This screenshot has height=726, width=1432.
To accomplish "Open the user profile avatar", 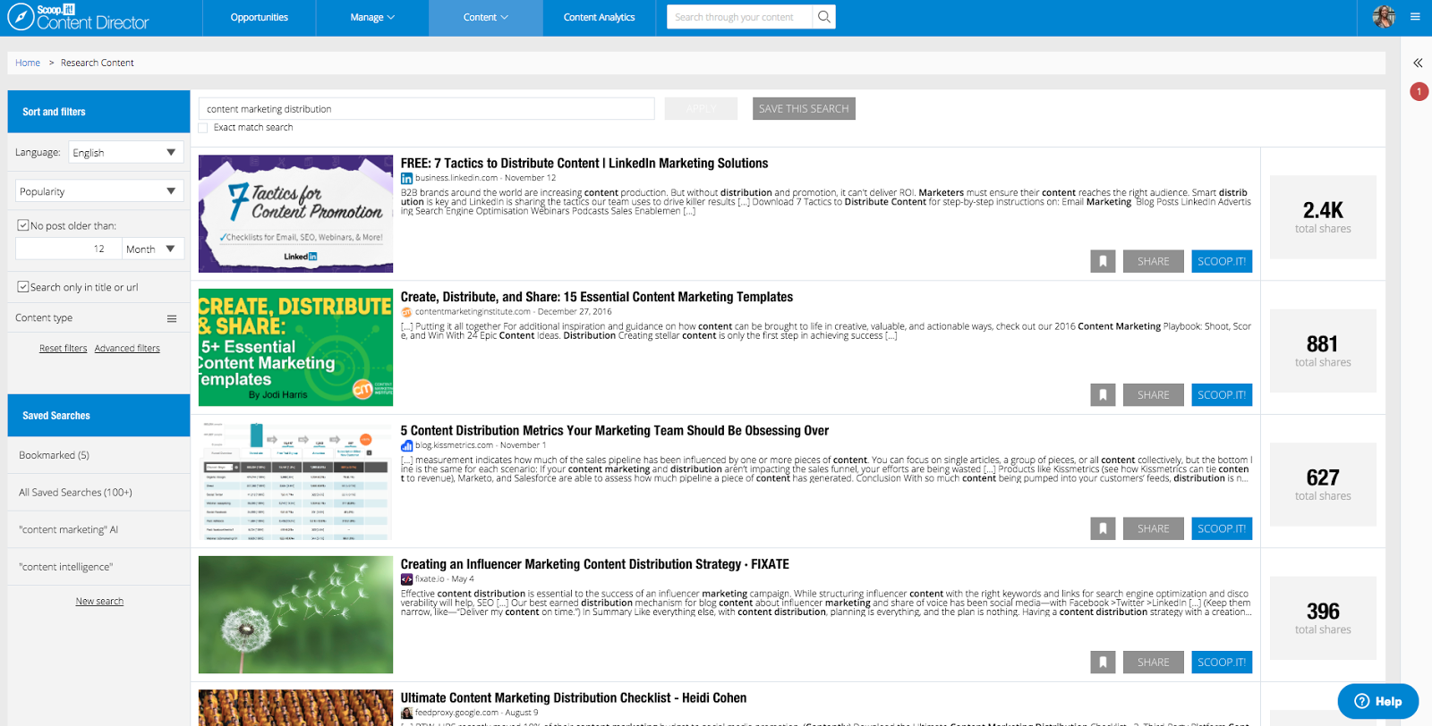I will pos(1384,16).
